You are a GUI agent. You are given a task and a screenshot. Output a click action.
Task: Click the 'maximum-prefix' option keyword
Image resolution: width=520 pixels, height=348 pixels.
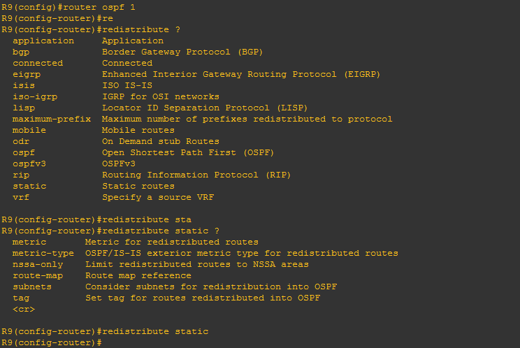click(52, 119)
